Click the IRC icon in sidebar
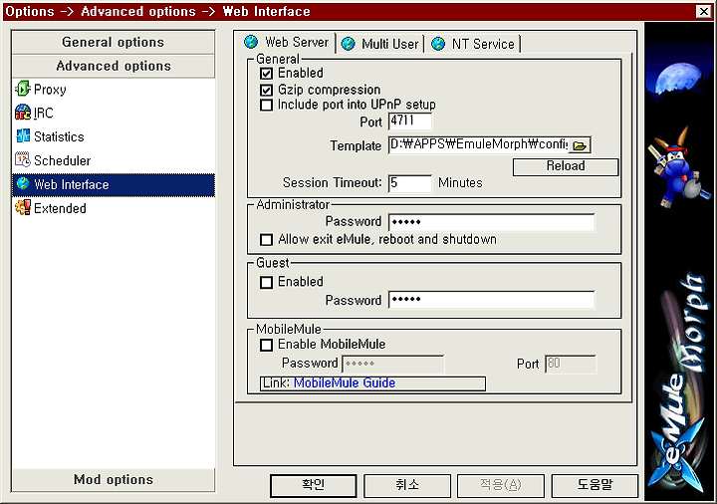 (22, 113)
